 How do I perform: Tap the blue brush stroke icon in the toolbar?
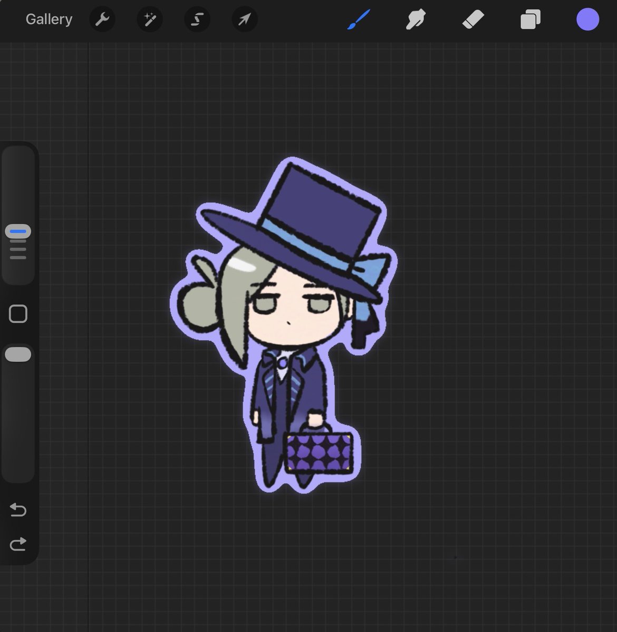click(x=358, y=19)
